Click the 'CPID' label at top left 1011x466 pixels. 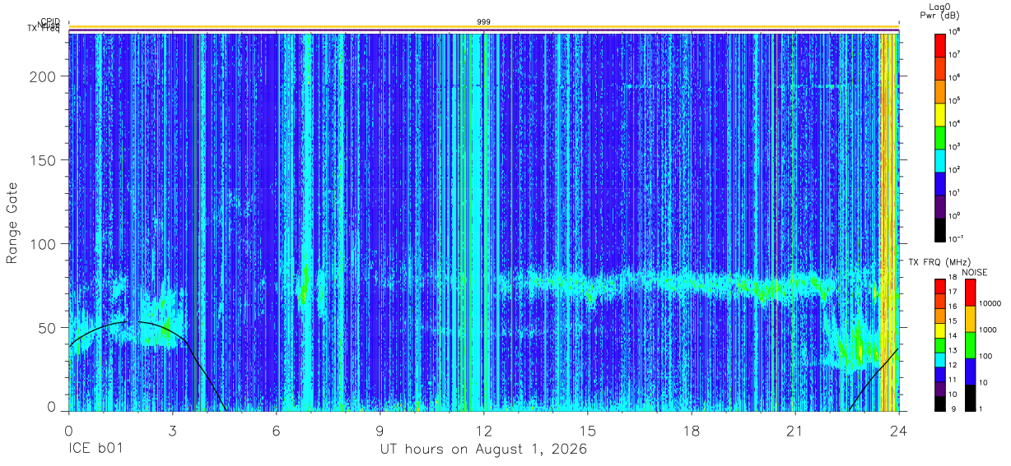[51, 21]
